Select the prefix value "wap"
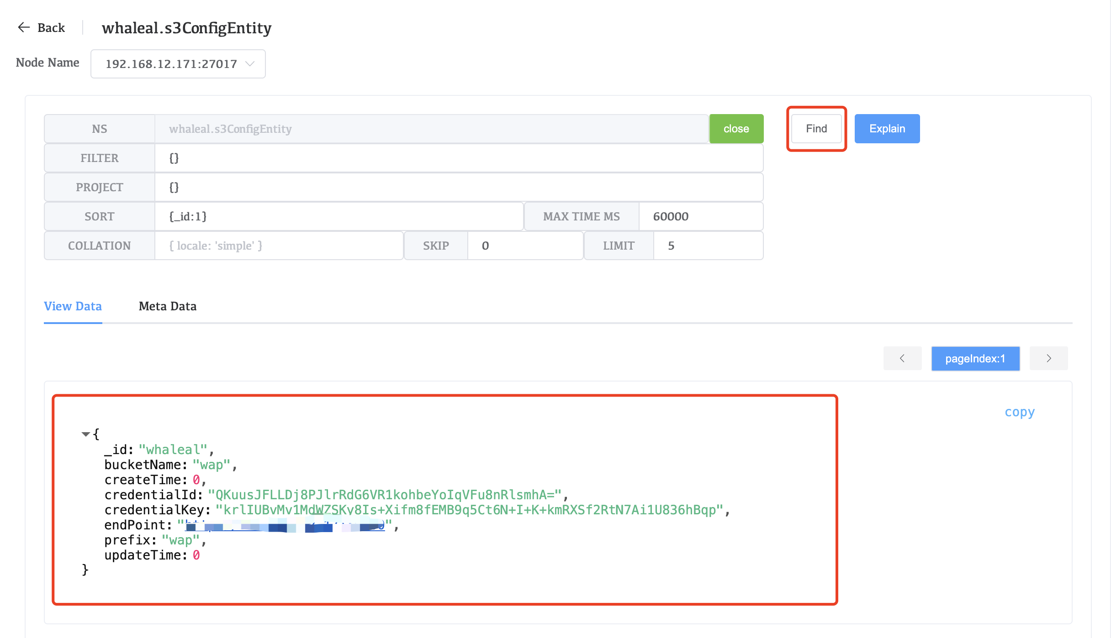This screenshot has width=1111, height=638. tap(181, 540)
